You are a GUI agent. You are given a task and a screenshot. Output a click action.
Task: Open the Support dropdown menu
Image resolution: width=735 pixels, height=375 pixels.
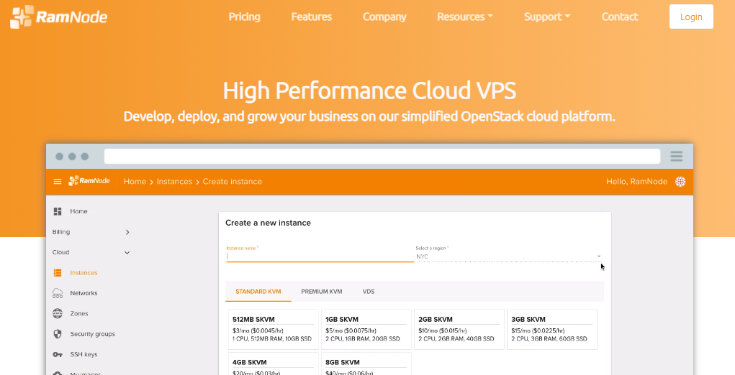(547, 17)
